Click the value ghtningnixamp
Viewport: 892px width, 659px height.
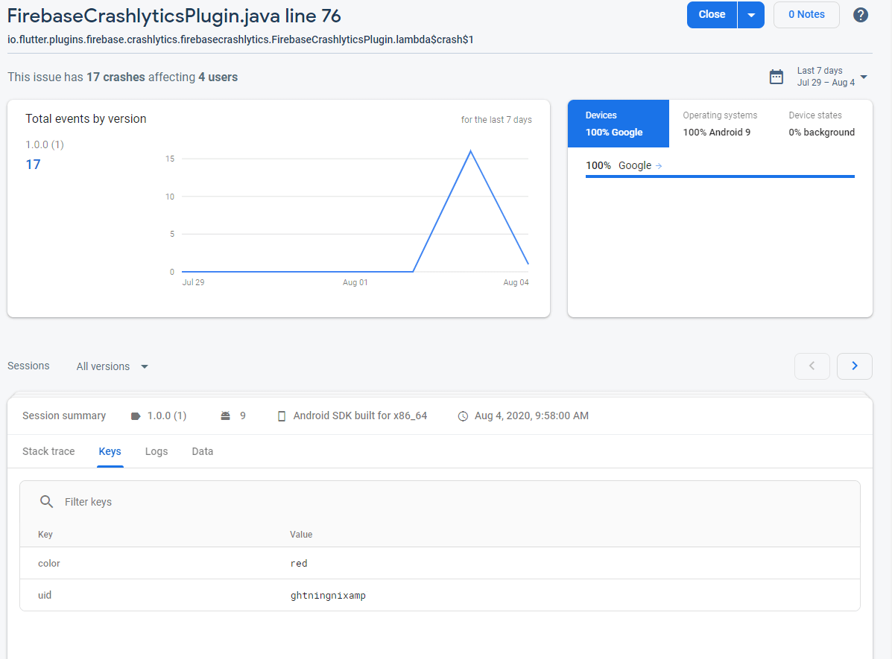(x=328, y=595)
